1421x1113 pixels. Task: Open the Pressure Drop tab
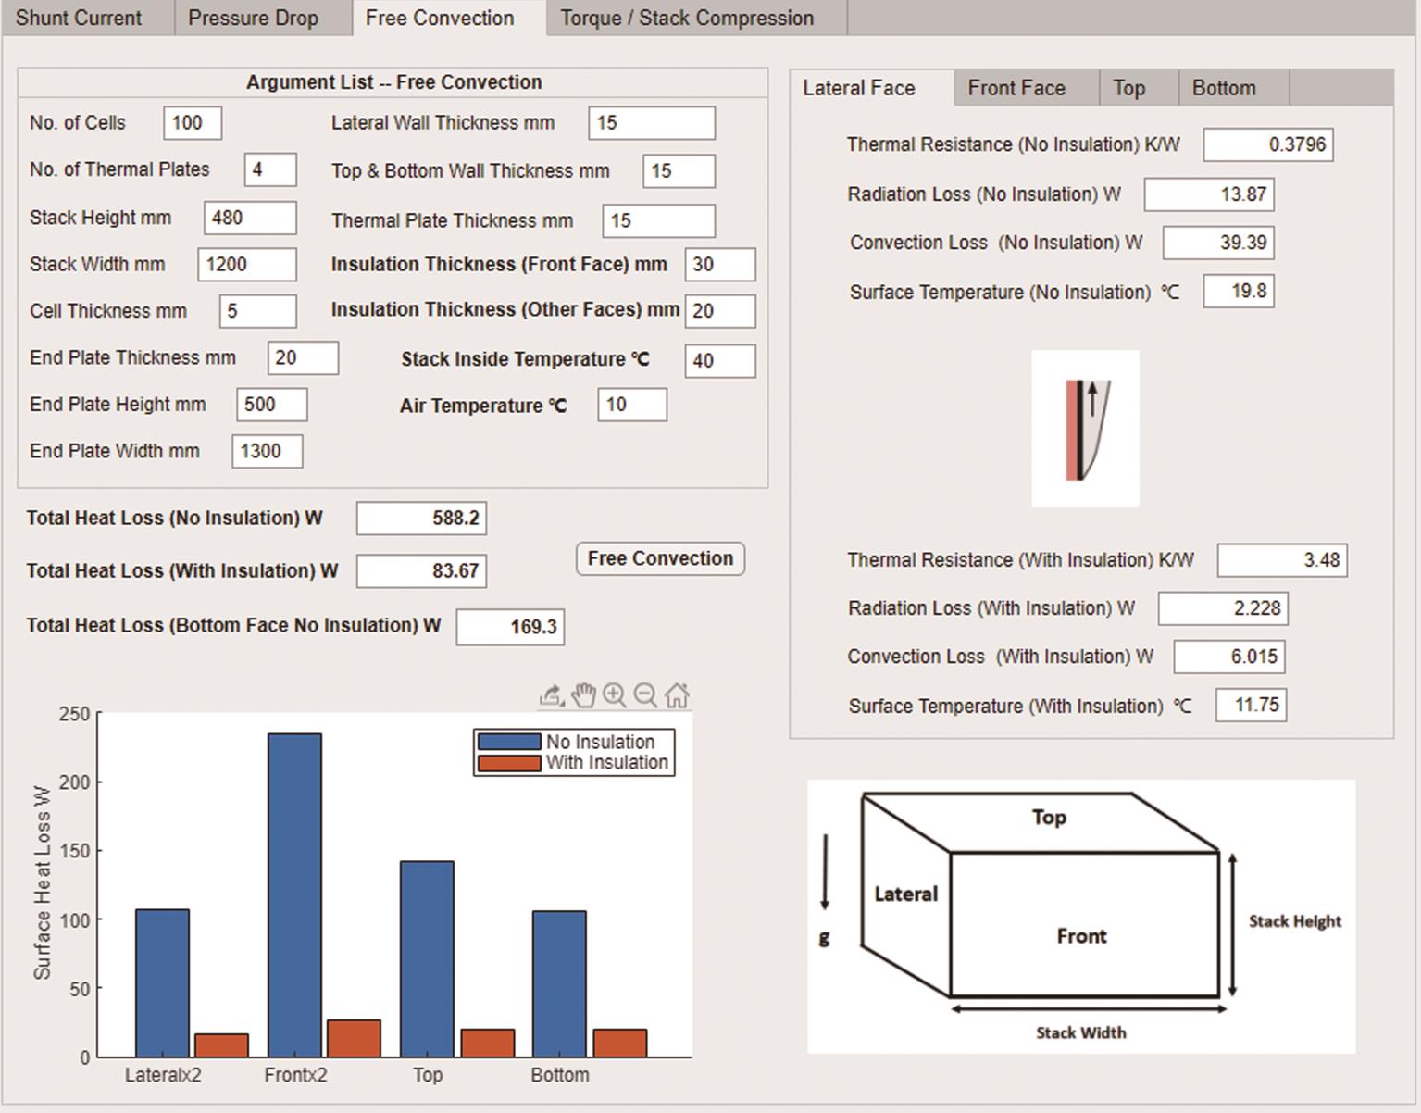point(253,18)
